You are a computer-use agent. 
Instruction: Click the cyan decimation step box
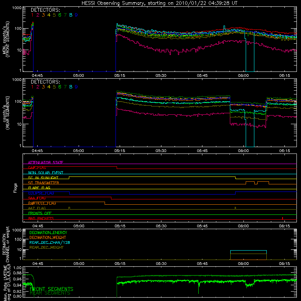248,255
